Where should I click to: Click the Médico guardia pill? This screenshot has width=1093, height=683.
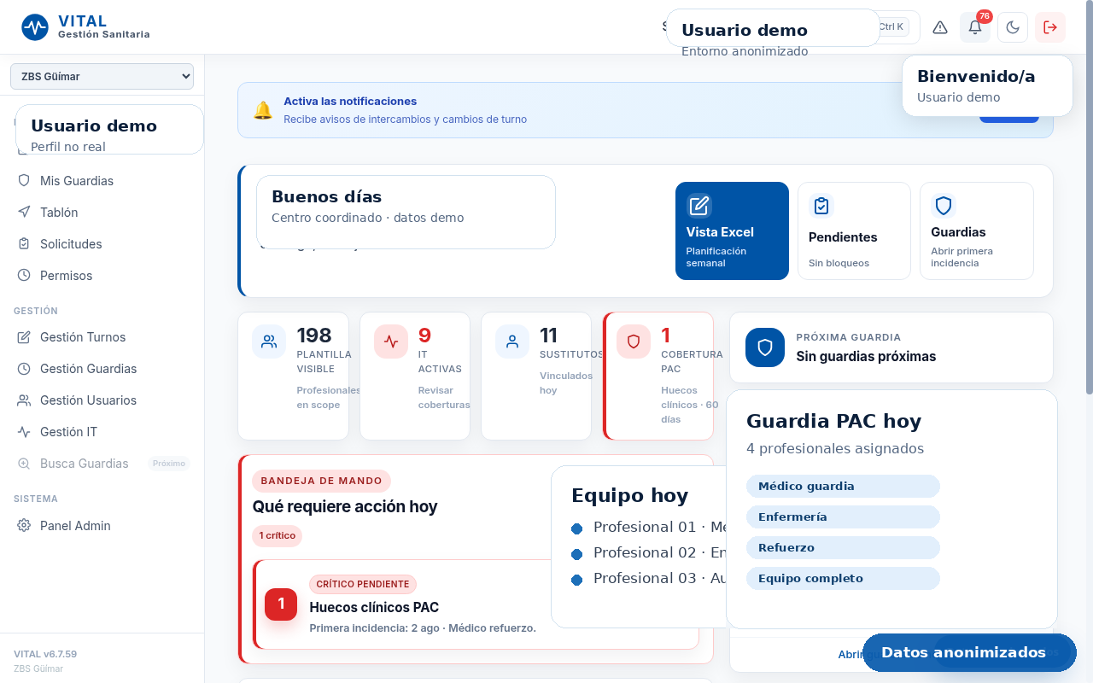pos(843,486)
